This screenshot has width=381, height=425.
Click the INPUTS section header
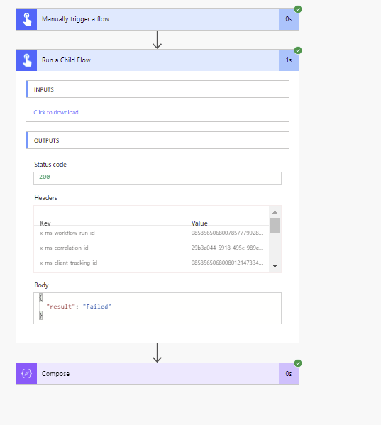[158, 89]
